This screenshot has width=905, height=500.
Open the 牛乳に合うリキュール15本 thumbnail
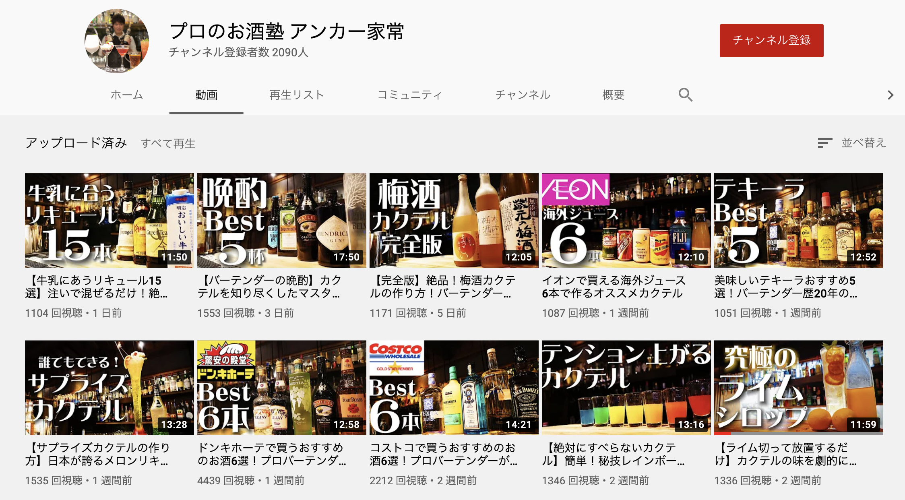[x=109, y=220]
